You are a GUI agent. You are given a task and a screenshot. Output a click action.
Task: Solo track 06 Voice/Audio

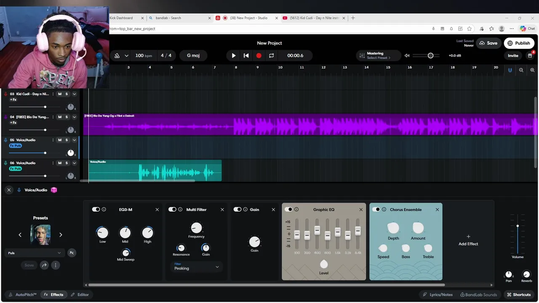coord(67,163)
